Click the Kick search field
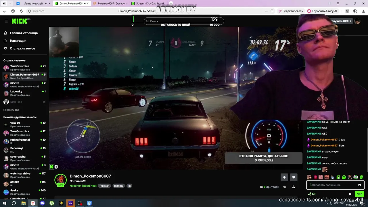Screen dimensions: 368x207 point(184,21)
